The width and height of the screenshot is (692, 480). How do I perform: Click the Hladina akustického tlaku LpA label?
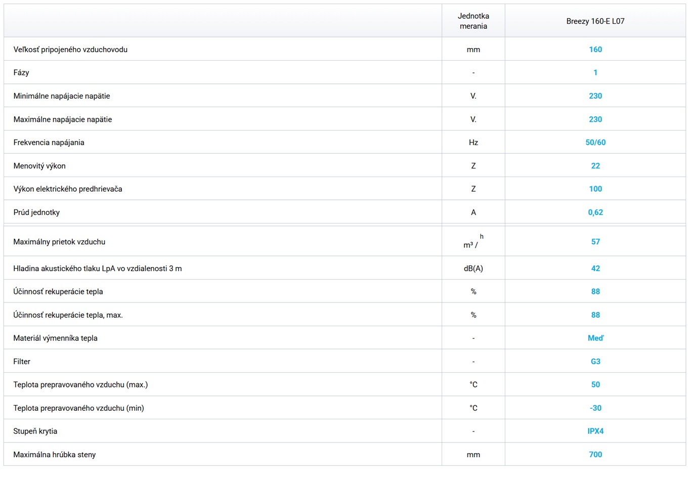(x=97, y=269)
